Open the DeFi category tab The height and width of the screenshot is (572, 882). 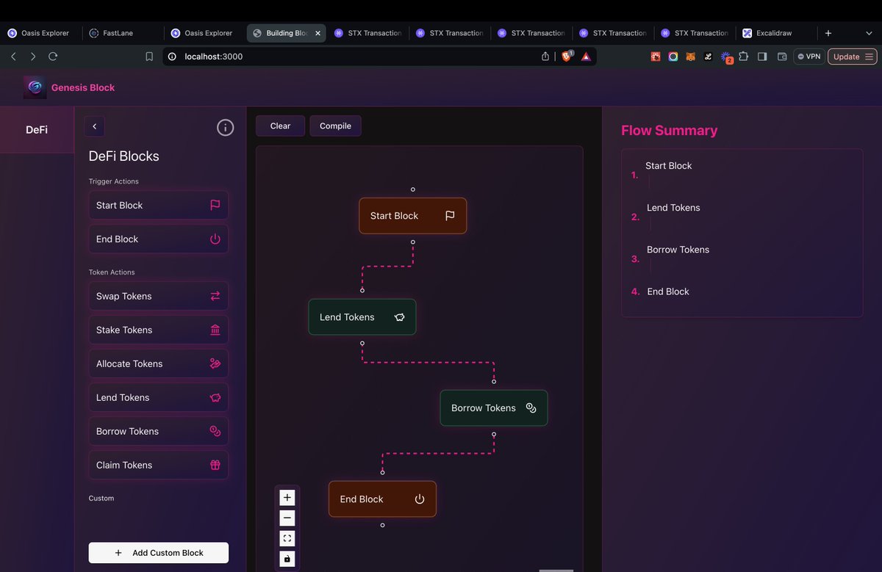point(37,129)
